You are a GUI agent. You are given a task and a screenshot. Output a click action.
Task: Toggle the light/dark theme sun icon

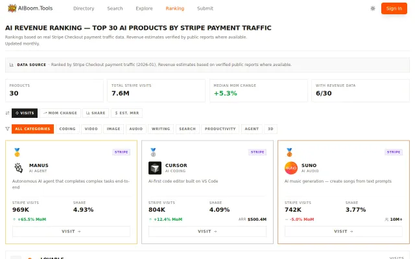click(373, 8)
